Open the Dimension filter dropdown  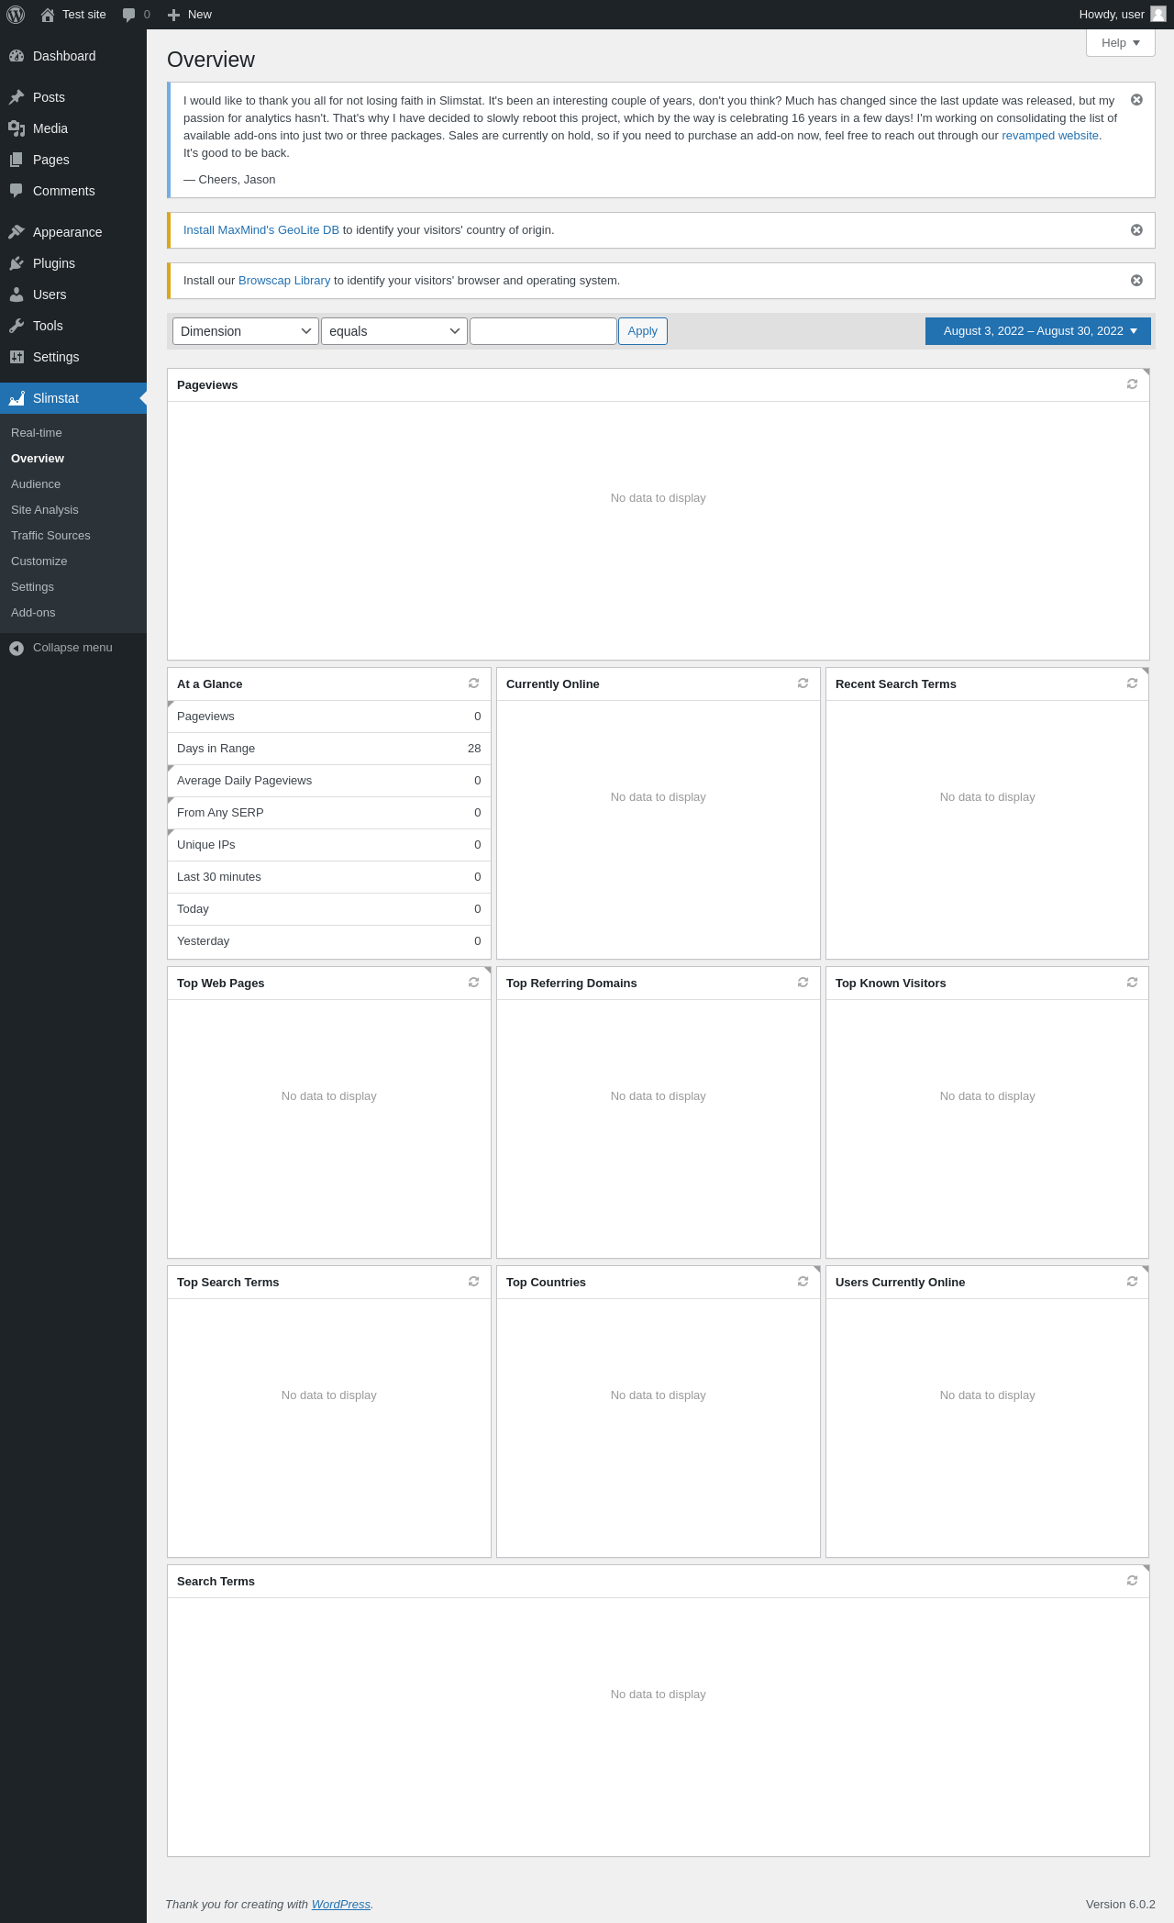pyautogui.click(x=246, y=331)
